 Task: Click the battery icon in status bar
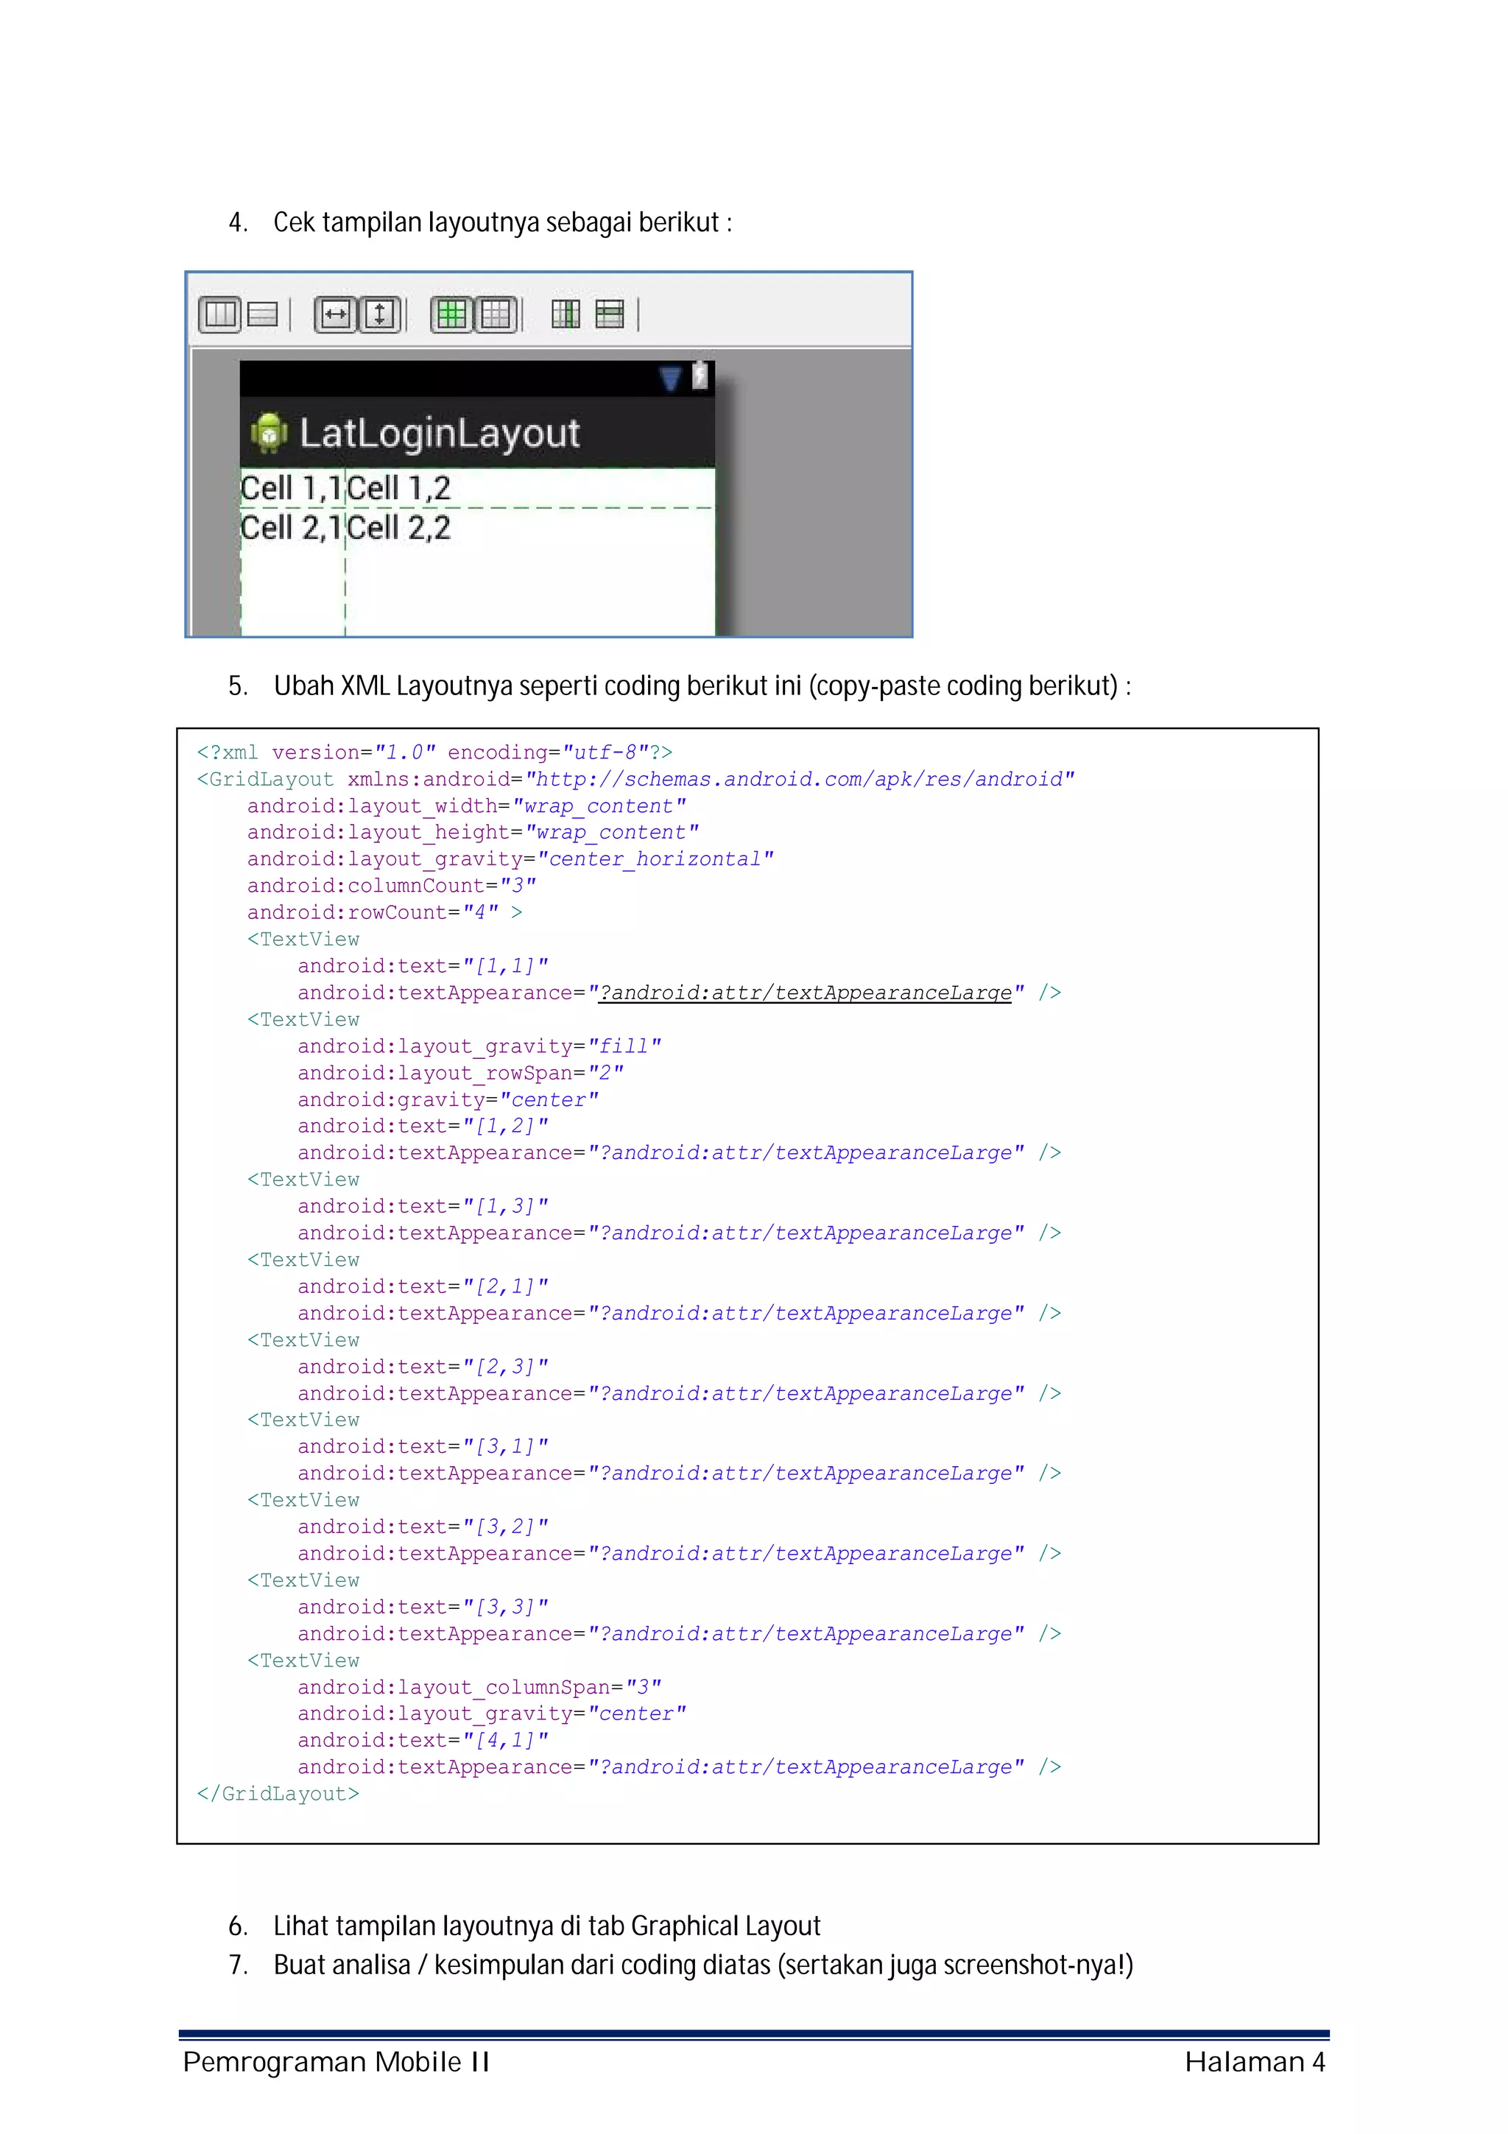pyautogui.click(x=700, y=376)
